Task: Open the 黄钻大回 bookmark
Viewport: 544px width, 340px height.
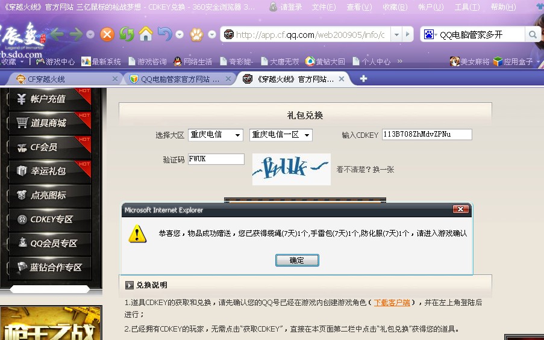Action: (x=325, y=62)
